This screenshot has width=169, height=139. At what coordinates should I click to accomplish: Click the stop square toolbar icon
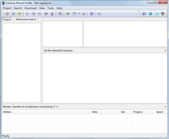pos(46,14)
